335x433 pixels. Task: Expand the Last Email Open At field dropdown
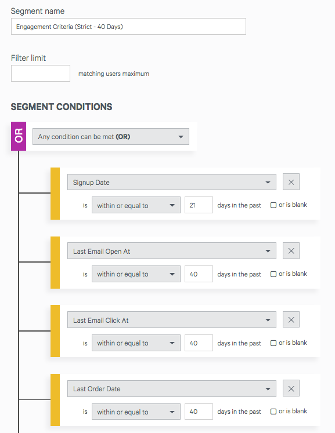172,251
